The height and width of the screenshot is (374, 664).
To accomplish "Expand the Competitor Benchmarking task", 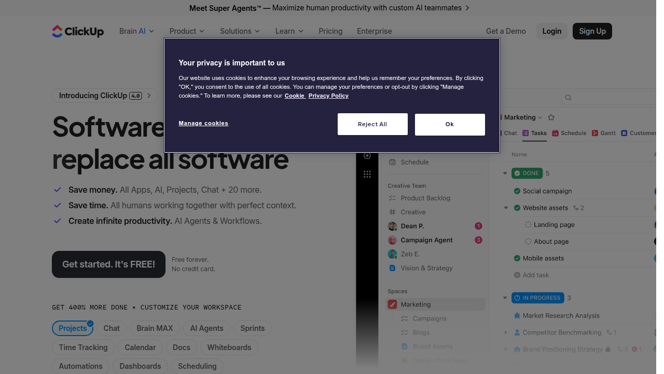I will click(506, 332).
